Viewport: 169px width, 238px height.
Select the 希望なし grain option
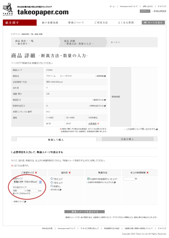52,186
